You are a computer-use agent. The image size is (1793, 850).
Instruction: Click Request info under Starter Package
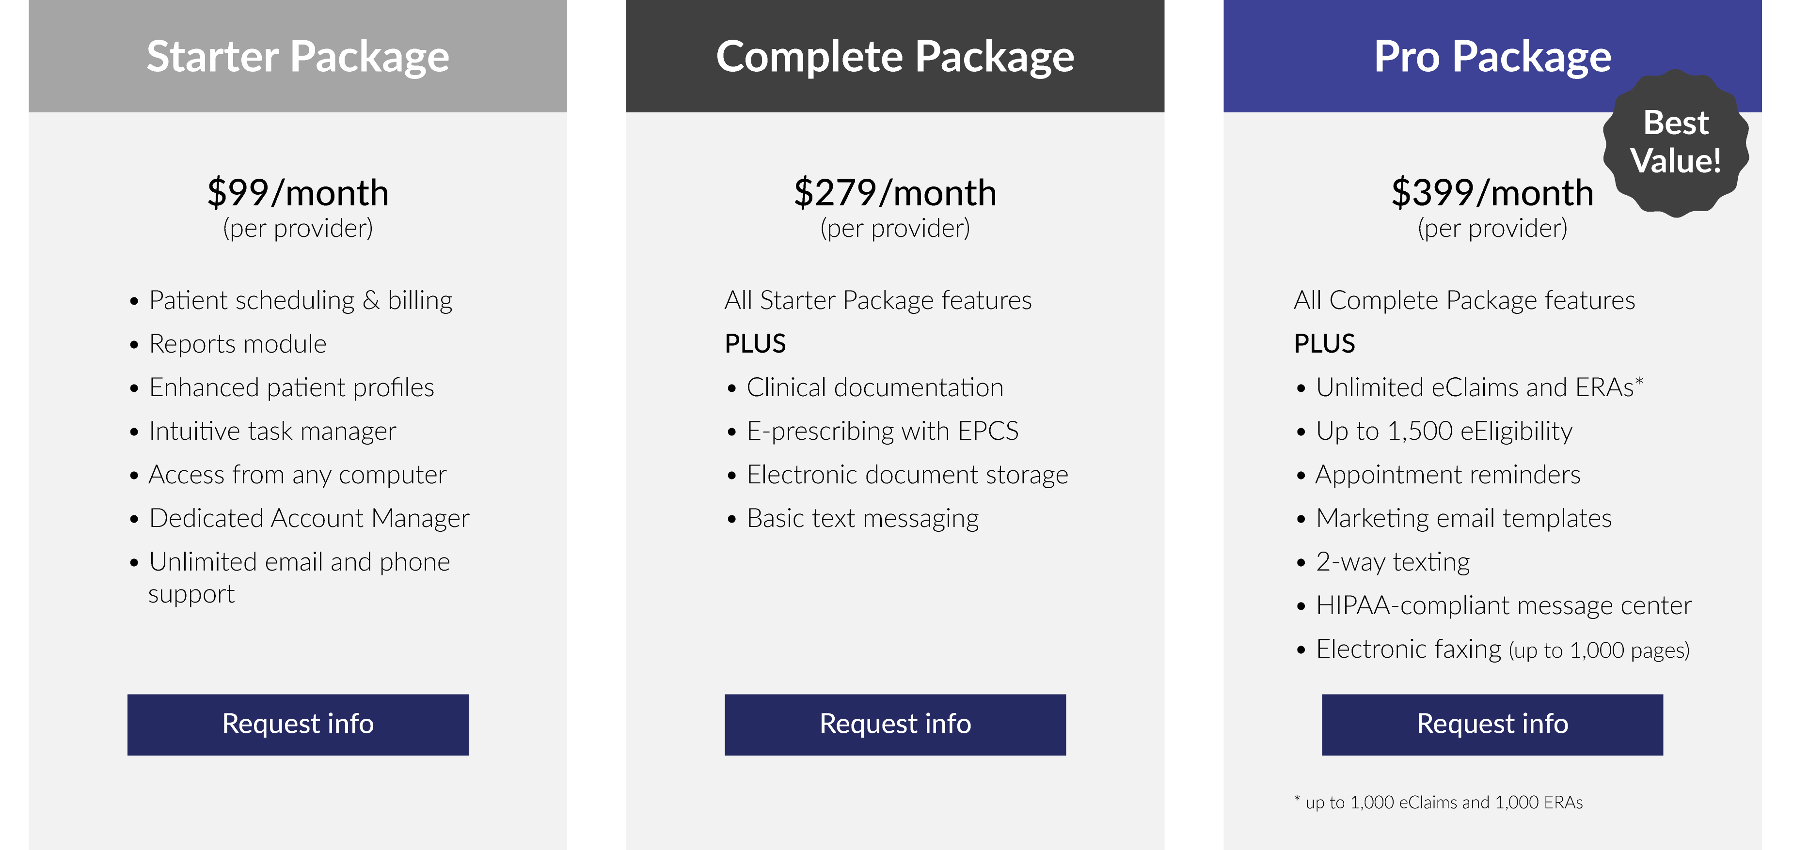tap(298, 724)
